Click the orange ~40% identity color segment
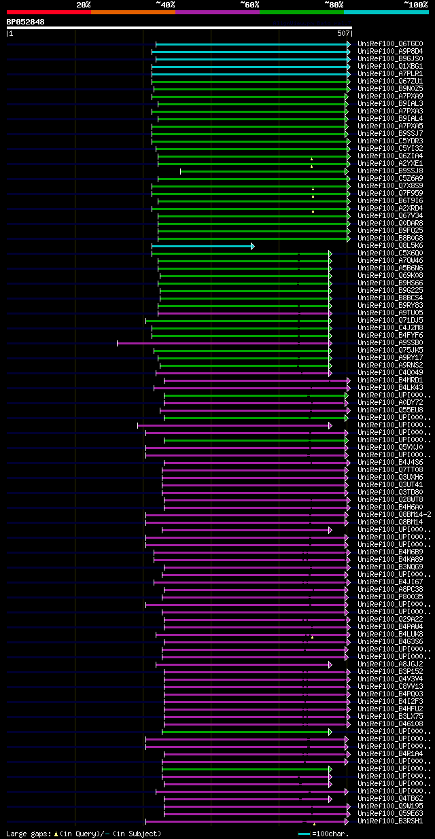 coord(133,12)
